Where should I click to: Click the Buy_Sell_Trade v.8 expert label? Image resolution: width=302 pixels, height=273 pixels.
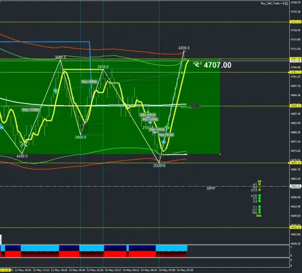[x=273, y=3]
